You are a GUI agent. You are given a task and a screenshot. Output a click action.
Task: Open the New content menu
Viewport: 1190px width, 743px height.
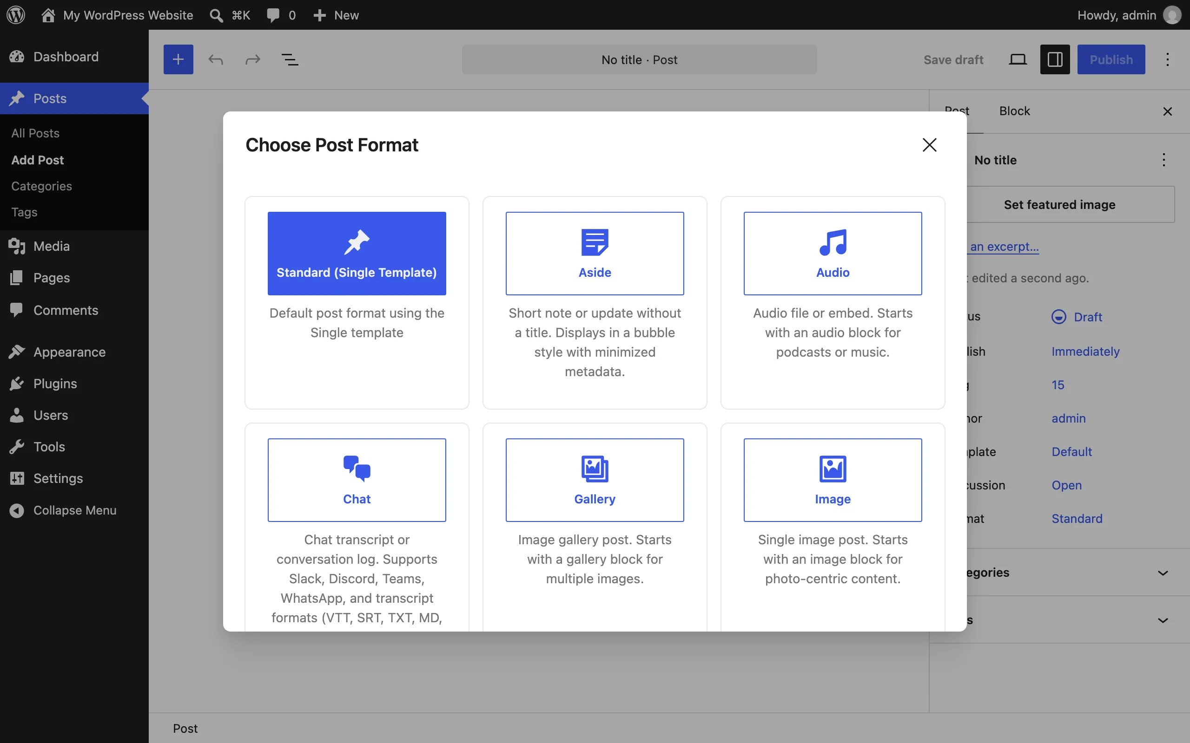point(337,15)
